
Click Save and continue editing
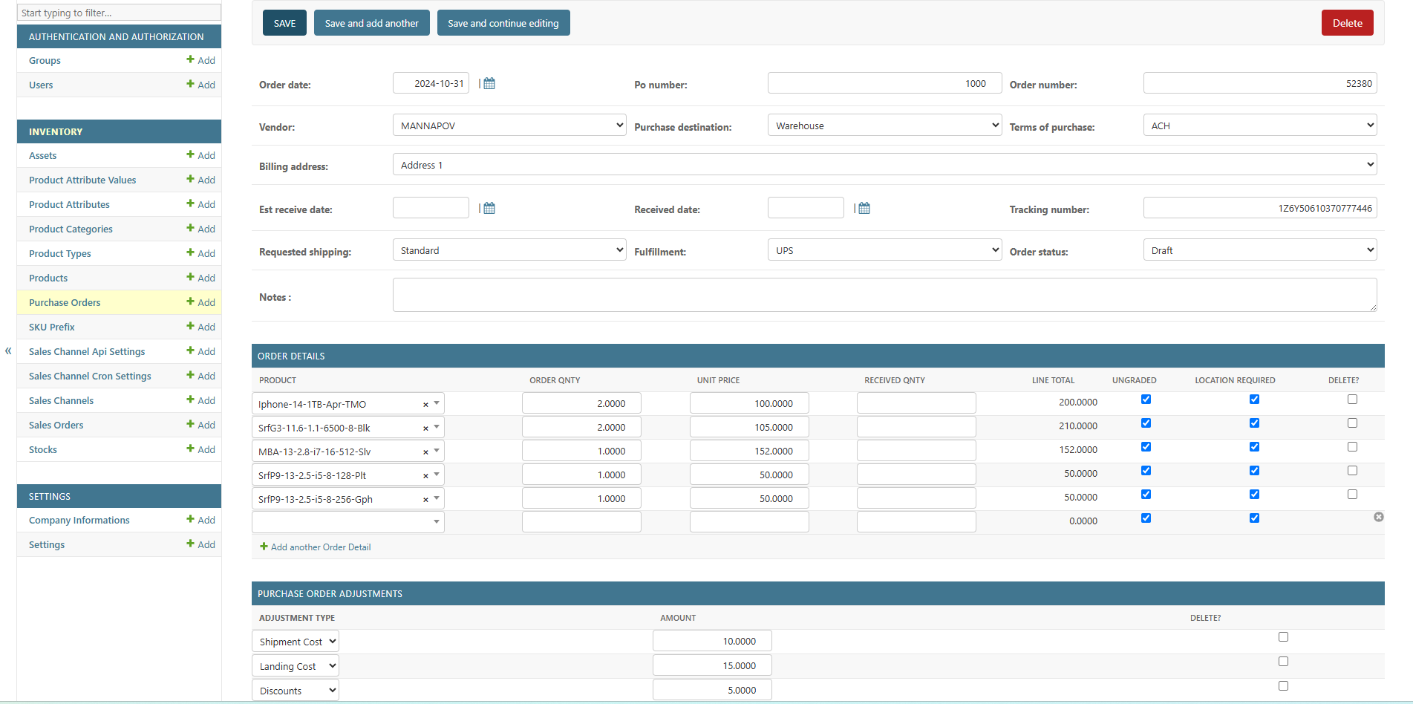[503, 23]
